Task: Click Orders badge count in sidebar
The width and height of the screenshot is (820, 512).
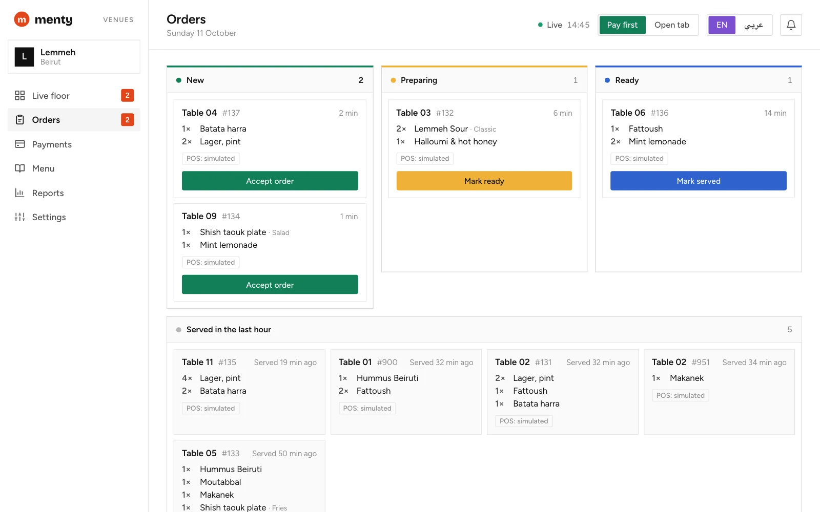Action: tap(127, 120)
